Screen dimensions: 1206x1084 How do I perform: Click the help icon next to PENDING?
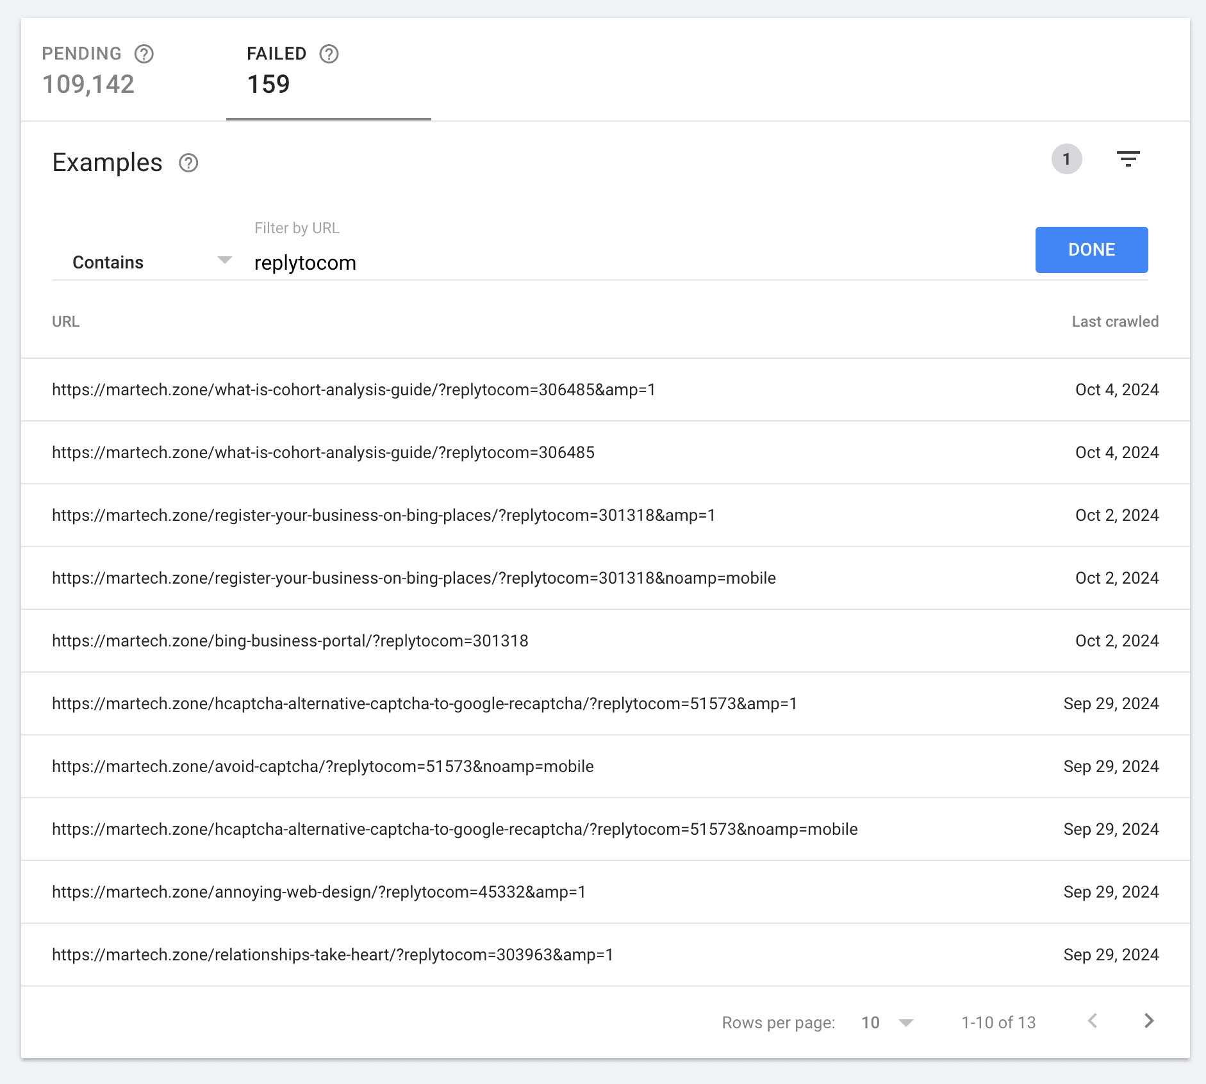click(x=144, y=54)
